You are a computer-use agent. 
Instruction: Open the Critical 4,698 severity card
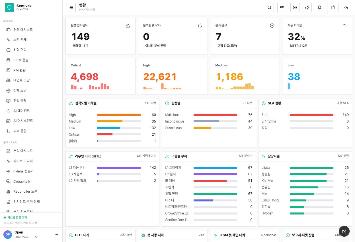(100, 76)
